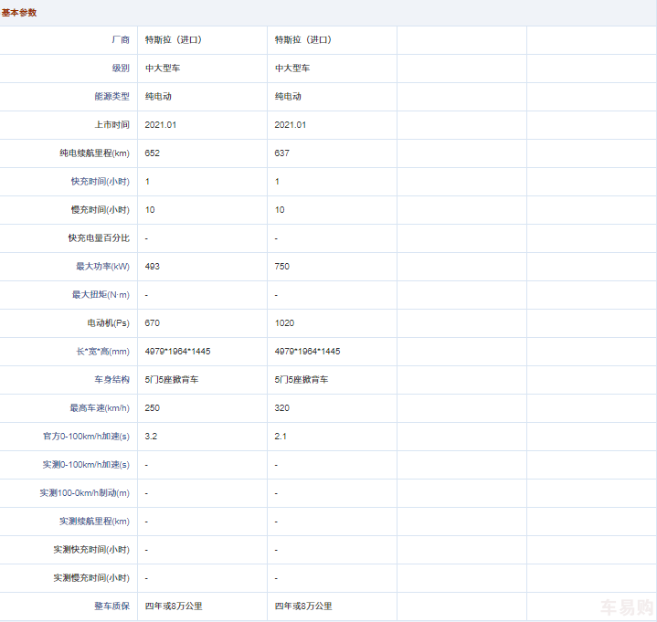Viewport: 657px width, 622px height.
Task: Select the 电动机(Ps) row label
Action: click(109, 323)
